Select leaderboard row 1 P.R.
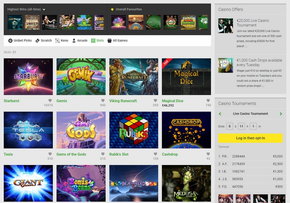 coord(250,156)
